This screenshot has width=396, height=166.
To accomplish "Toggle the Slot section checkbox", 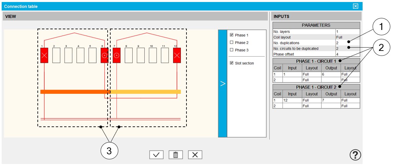I will pos(232,63).
